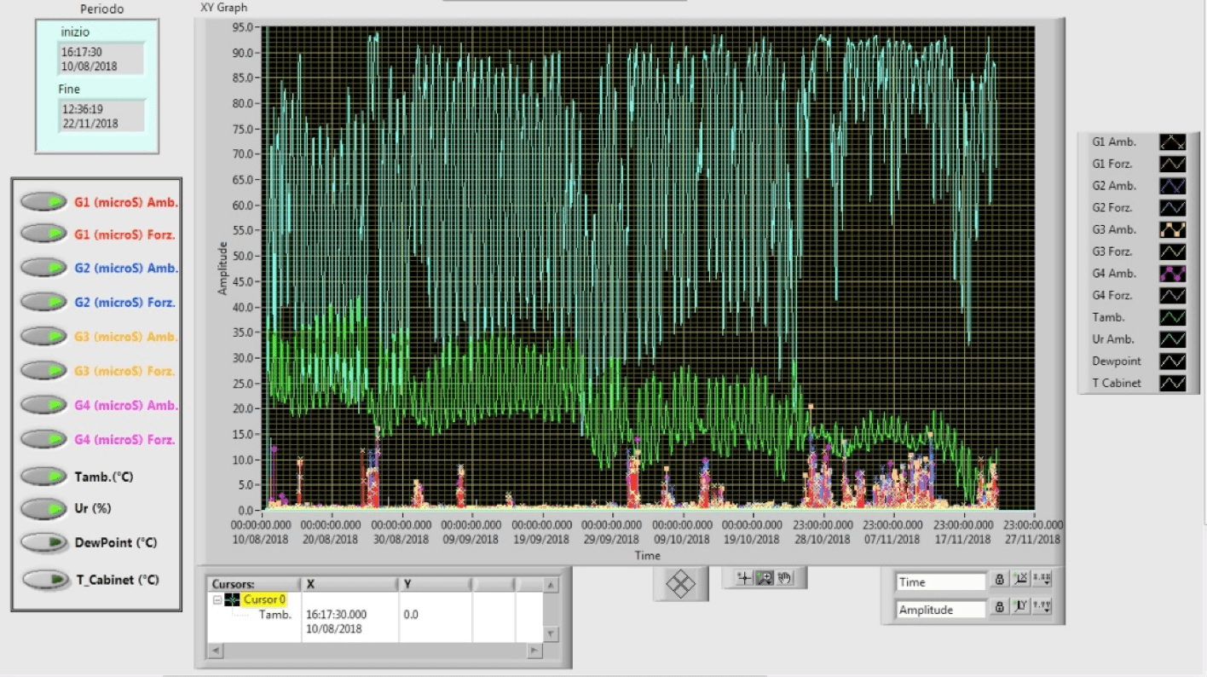The width and height of the screenshot is (1207, 677).
Task: Open G3 Forz. legend plot style
Action: coord(1172,252)
